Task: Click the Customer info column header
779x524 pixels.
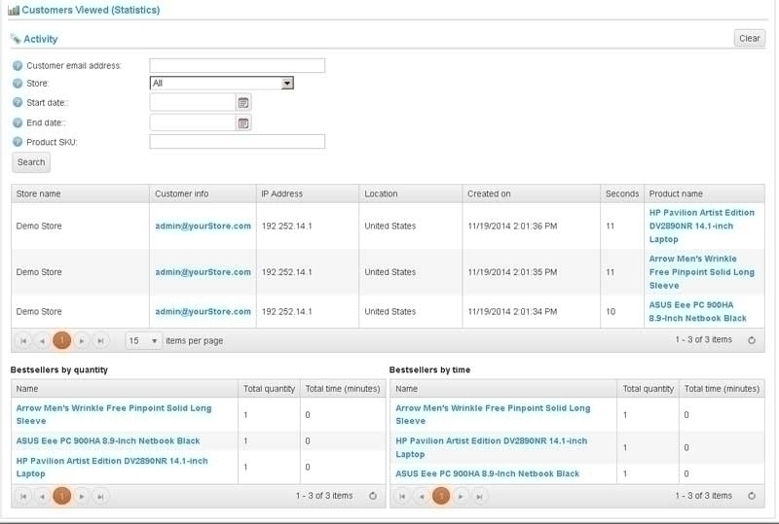Action: click(203, 193)
